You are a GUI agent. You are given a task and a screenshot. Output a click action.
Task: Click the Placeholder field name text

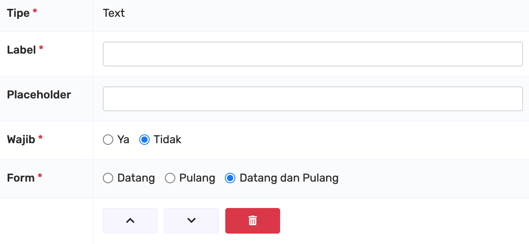click(x=39, y=95)
